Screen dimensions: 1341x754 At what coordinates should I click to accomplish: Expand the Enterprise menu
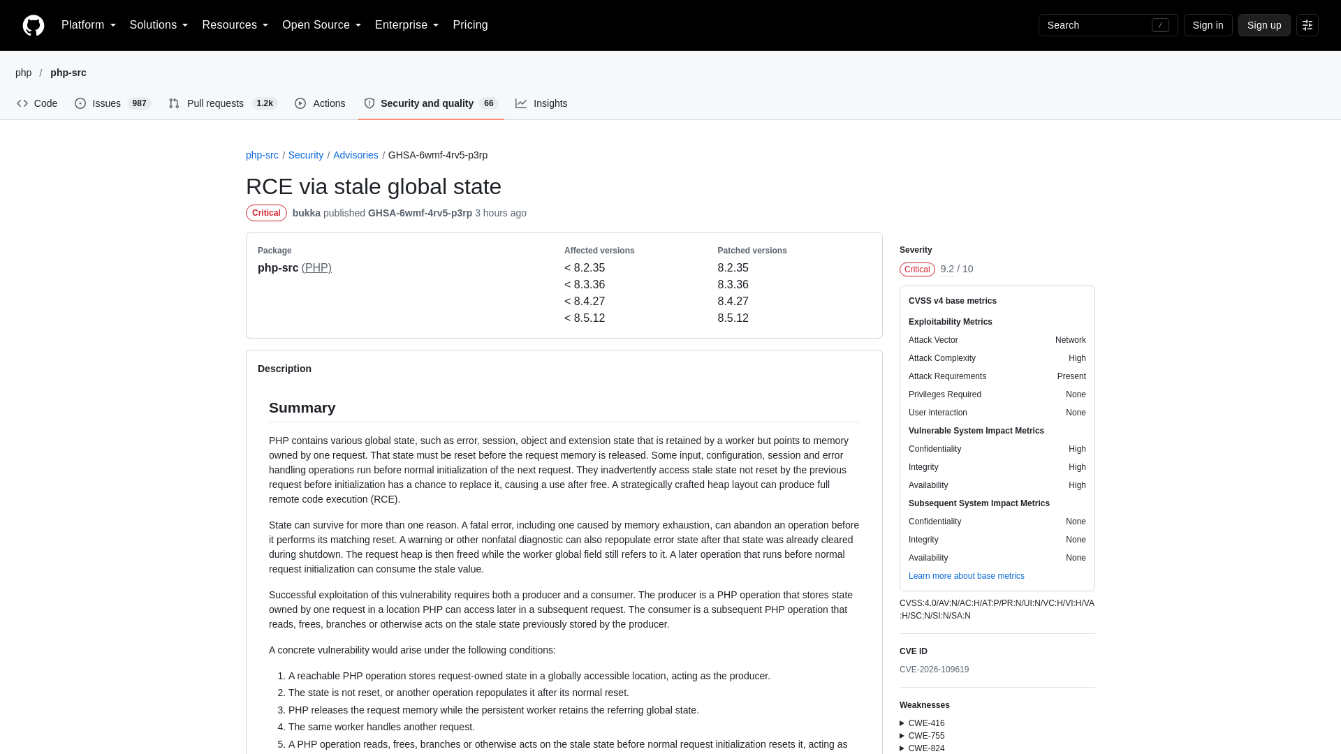point(406,25)
